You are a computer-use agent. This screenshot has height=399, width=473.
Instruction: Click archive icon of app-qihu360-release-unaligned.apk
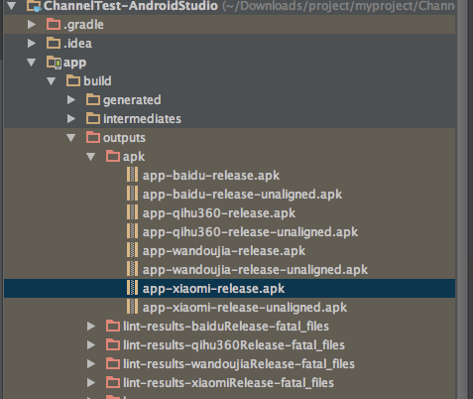[x=132, y=231]
